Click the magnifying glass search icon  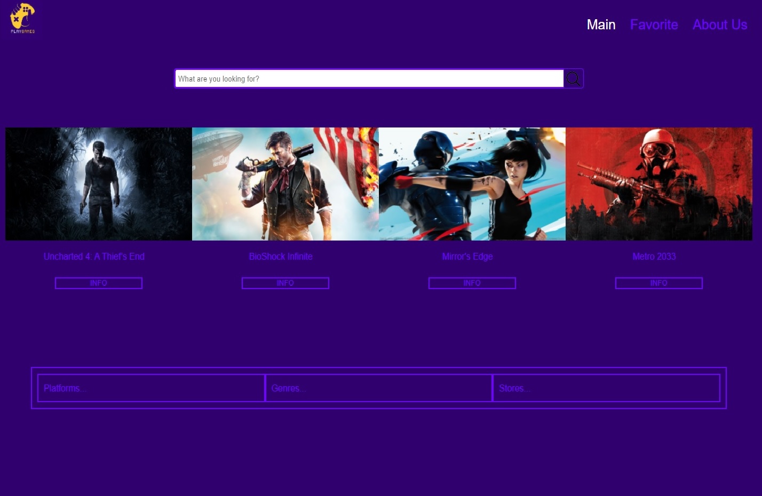pyautogui.click(x=573, y=79)
